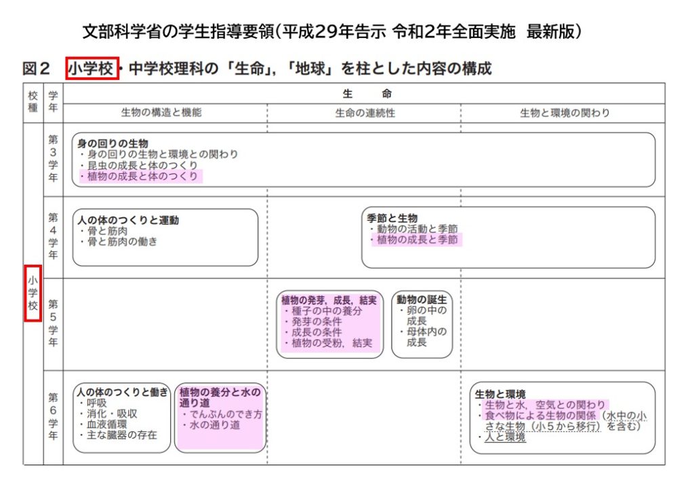
Task: Click the 季節と生物 box heading
Action: point(392,218)
